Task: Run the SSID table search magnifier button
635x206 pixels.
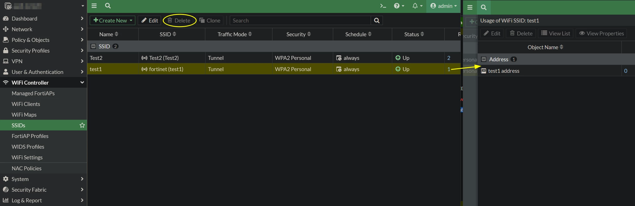Action: tap(377, 21)
